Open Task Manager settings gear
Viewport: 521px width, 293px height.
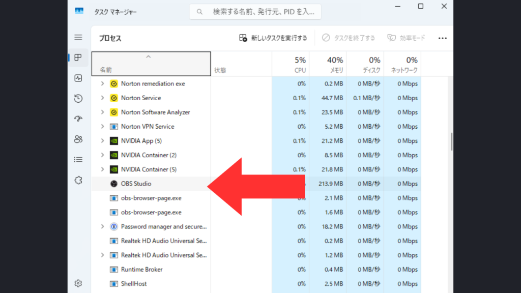[78, 283]
